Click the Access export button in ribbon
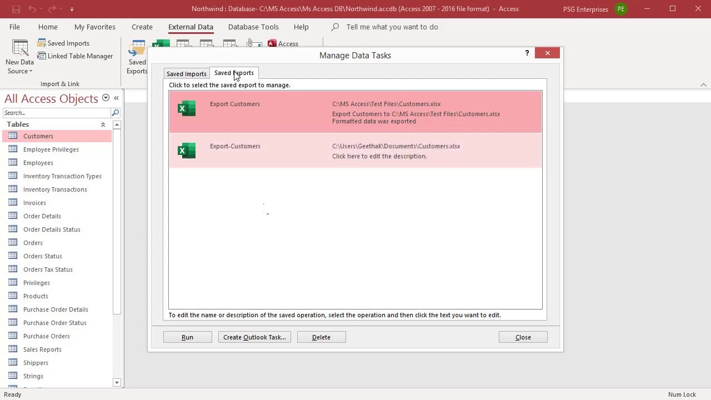The height and width of the screenshot is (400, 711). [x=283, y=43]
